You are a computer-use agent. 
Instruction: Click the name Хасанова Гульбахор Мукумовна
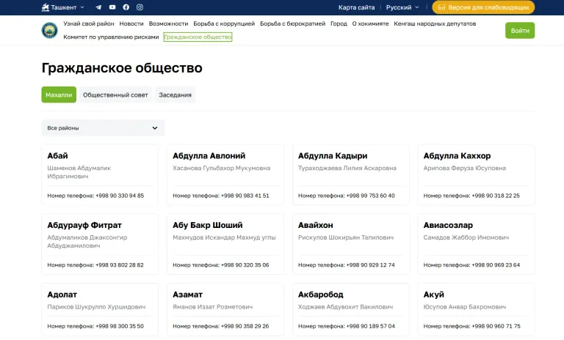(x=222, y=168)
